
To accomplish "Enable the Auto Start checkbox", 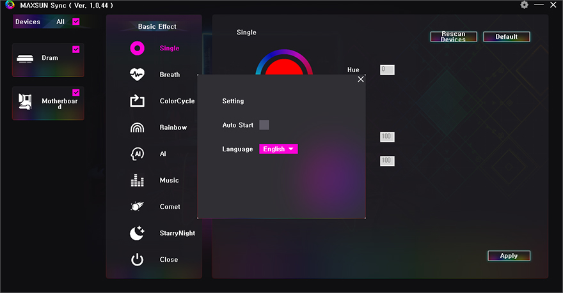I will (264, 125).
